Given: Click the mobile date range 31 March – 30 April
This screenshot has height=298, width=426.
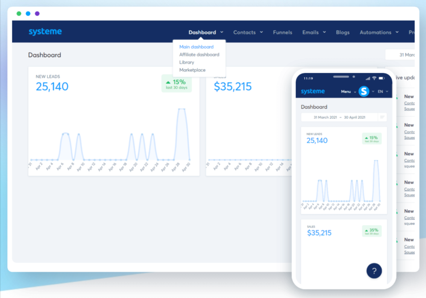Looking at the screenshot, I should pos(340,117).
